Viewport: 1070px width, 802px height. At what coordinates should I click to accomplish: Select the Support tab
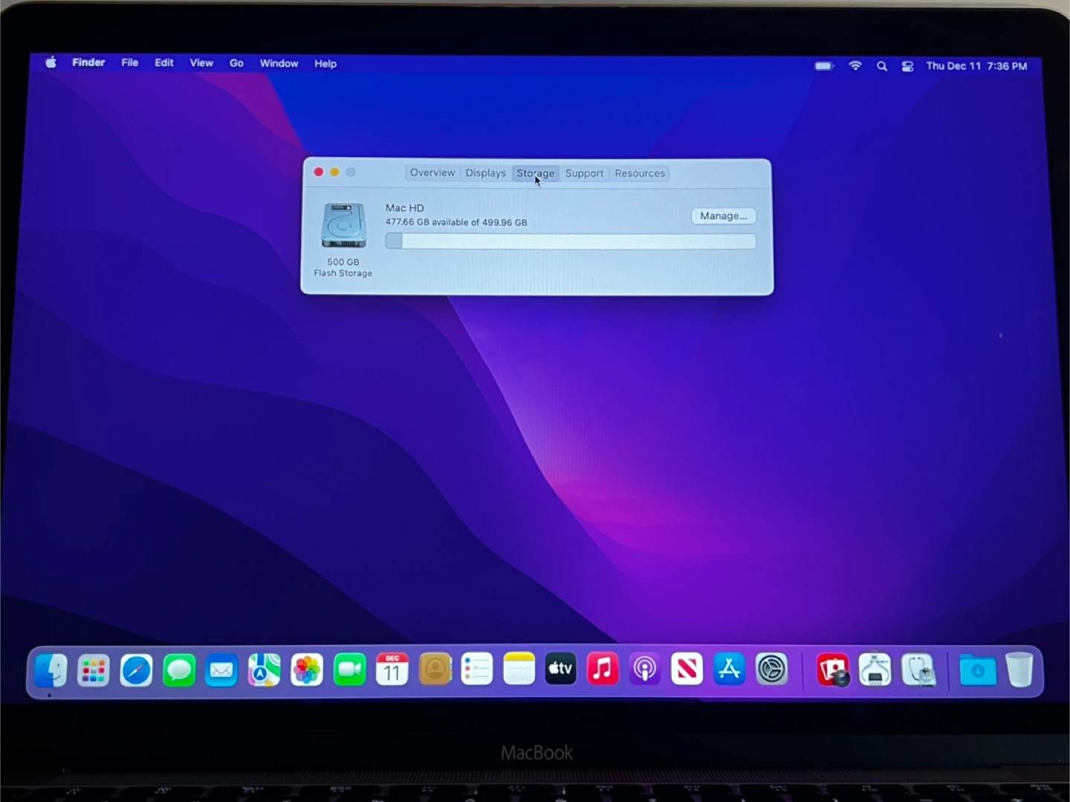[584, 173]
